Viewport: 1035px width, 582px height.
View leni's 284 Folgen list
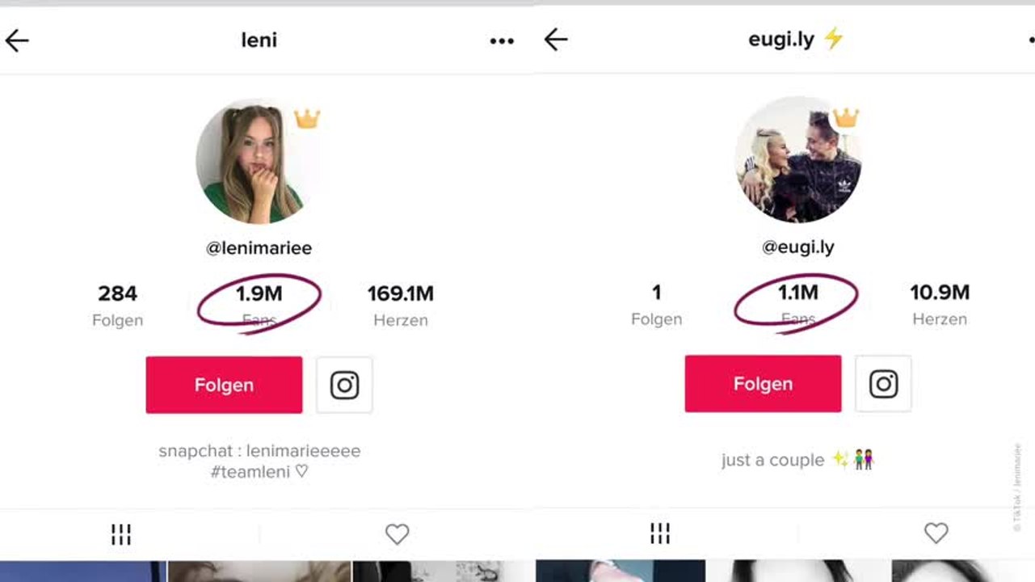[x=118, y=305]
